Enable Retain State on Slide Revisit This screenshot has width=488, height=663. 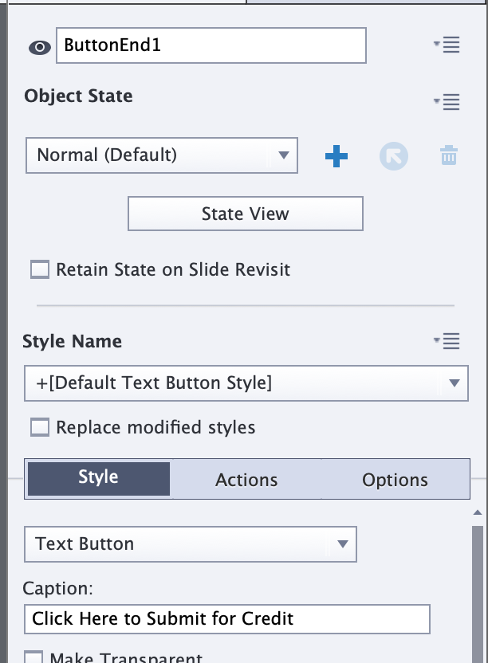tap(40, 269)
